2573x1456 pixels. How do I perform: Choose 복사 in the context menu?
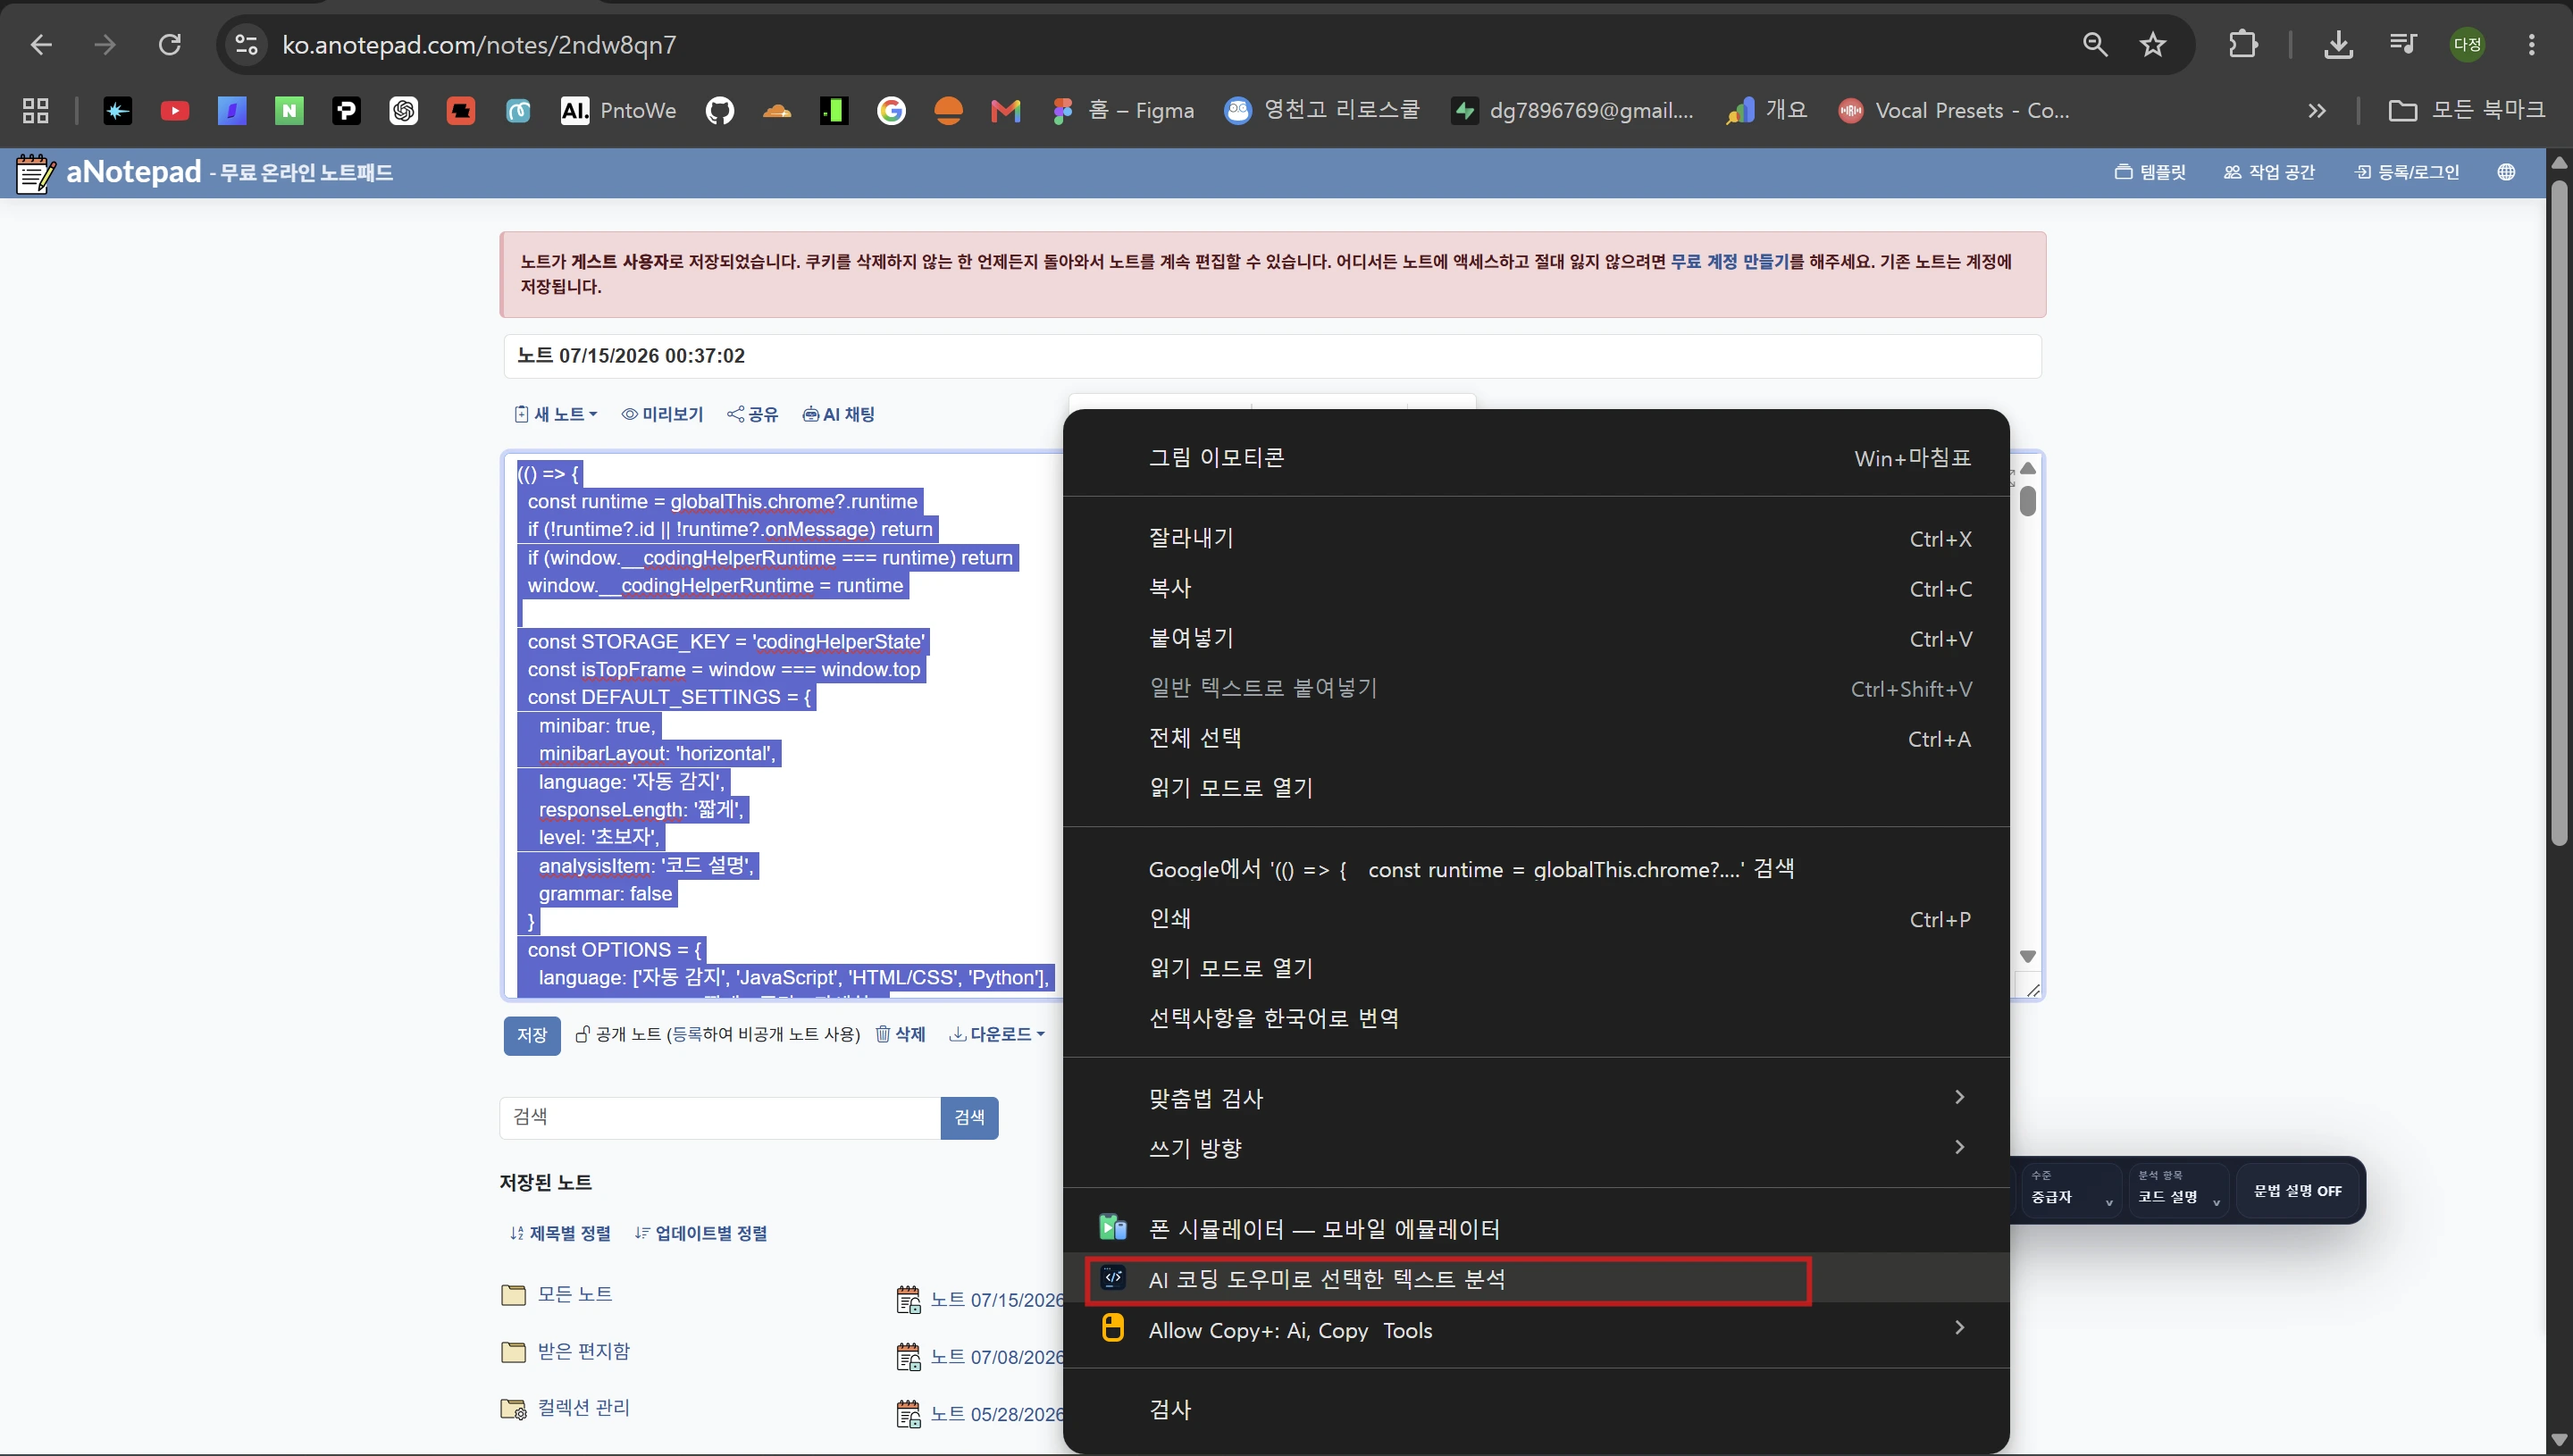click(x=1536, y=588)
